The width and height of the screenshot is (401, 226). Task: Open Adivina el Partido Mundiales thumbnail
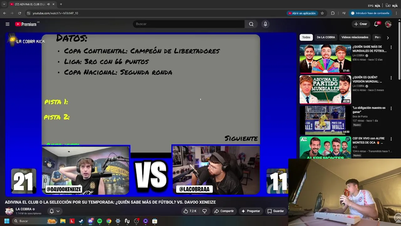pyautogui.click(x=325, y=89)
